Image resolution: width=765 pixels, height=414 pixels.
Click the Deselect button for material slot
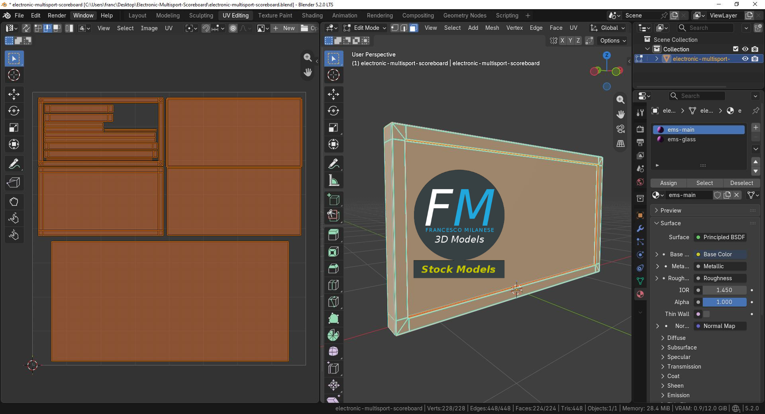click(x=741, y=183)
